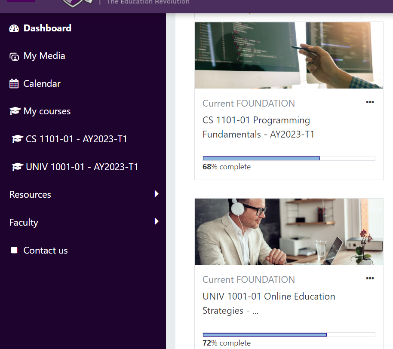
Task: Click Current FOUNDATION label on CS 1101 card
Action: point(249,104)
